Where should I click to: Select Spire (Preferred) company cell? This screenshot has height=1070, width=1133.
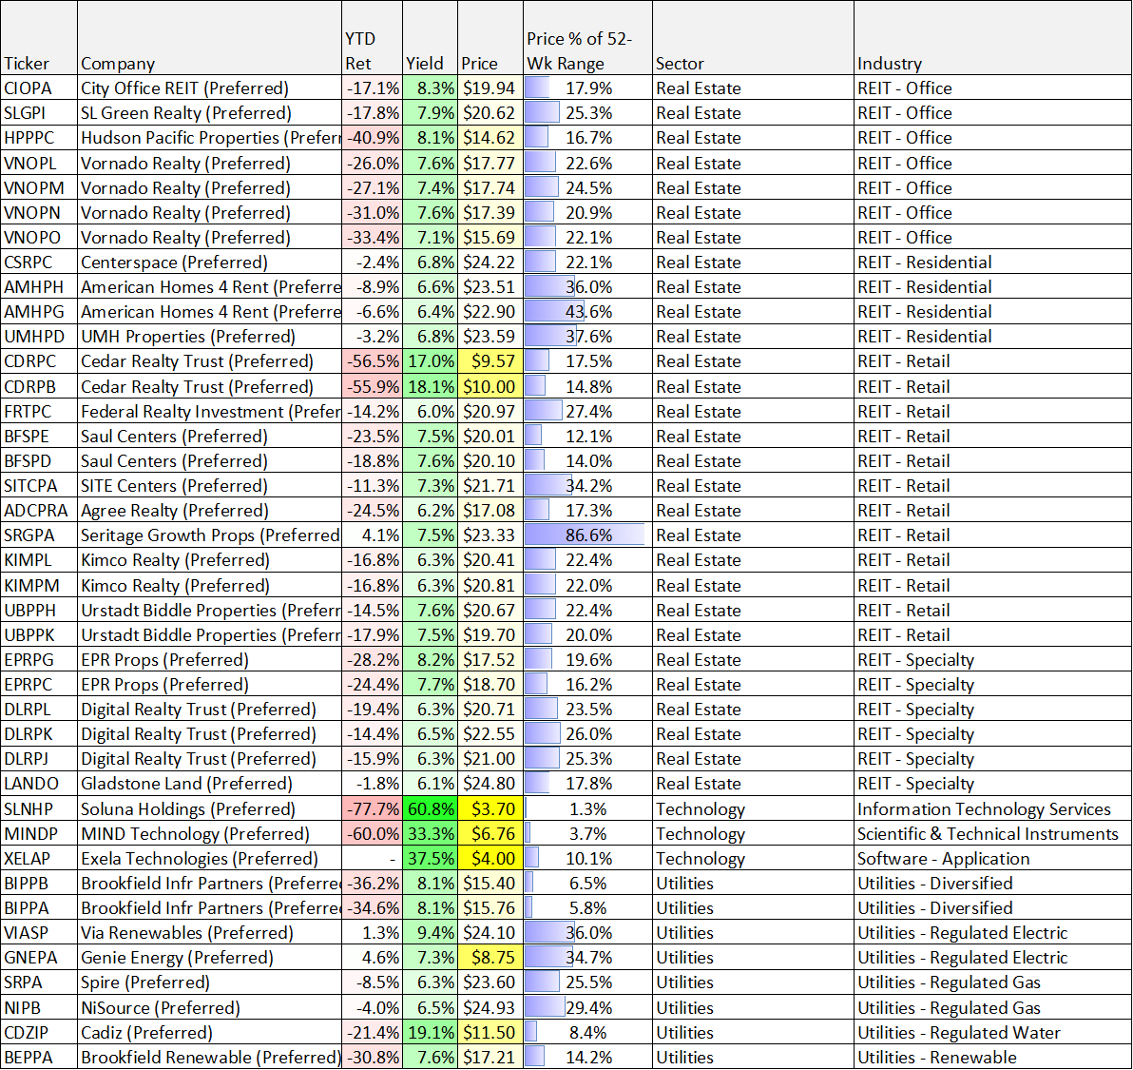(209, 982)
